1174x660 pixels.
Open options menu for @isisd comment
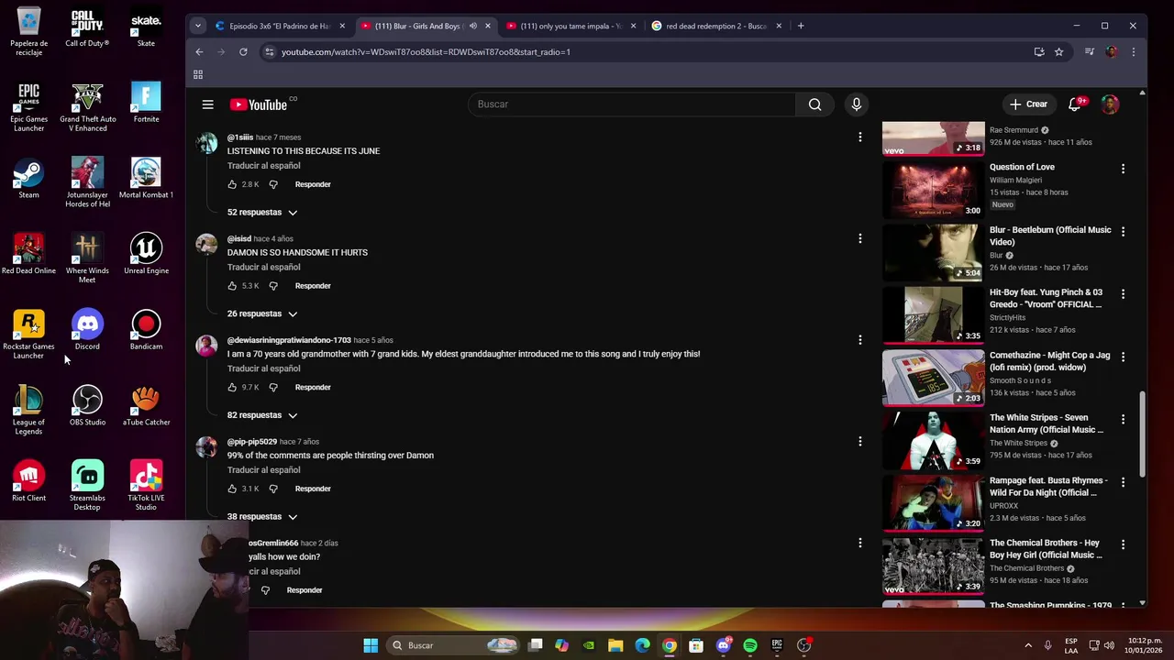click(859, 238)
